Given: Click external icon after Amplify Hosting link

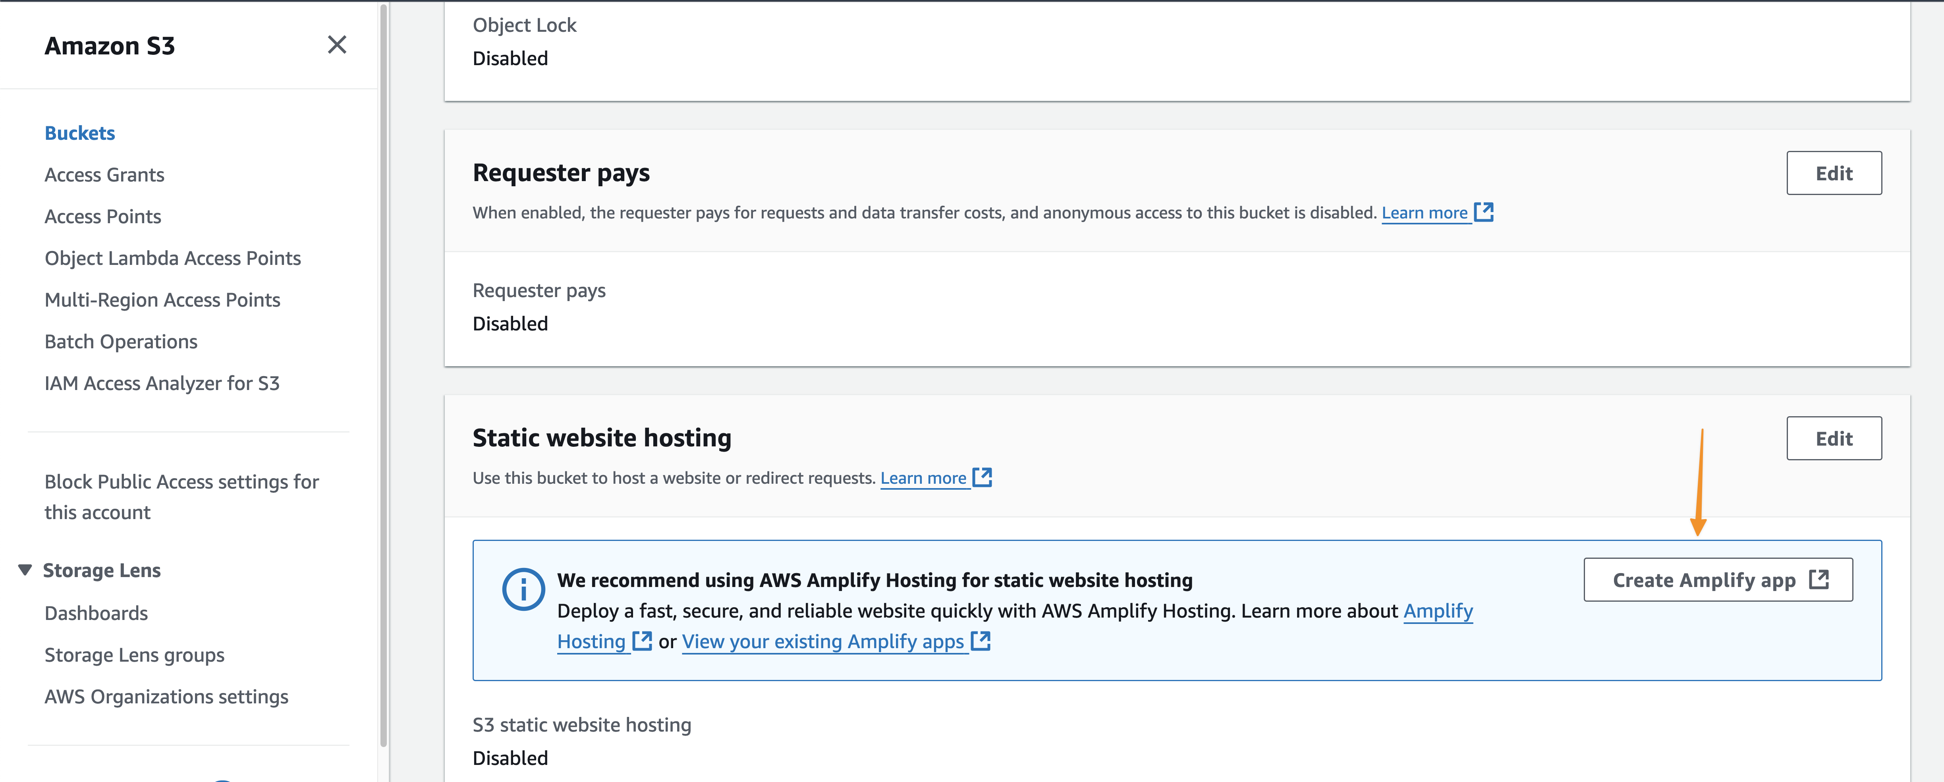Looking at the screenshot, I should pyautogui.click(x=642, y=641).
